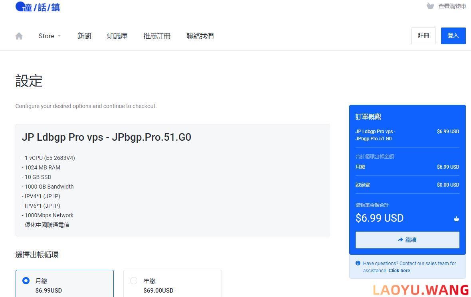Select the 年繳 $69.00USD radio option
The image size is (471, 297).
click(x=134, y=281)
